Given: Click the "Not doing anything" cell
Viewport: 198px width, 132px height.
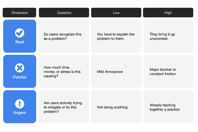Looking at the screenshot, I should (116, 107).
